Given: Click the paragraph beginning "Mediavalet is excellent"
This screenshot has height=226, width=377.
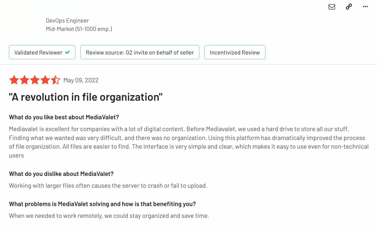Looking at the screenshot, I should click(x=189, y=142).
